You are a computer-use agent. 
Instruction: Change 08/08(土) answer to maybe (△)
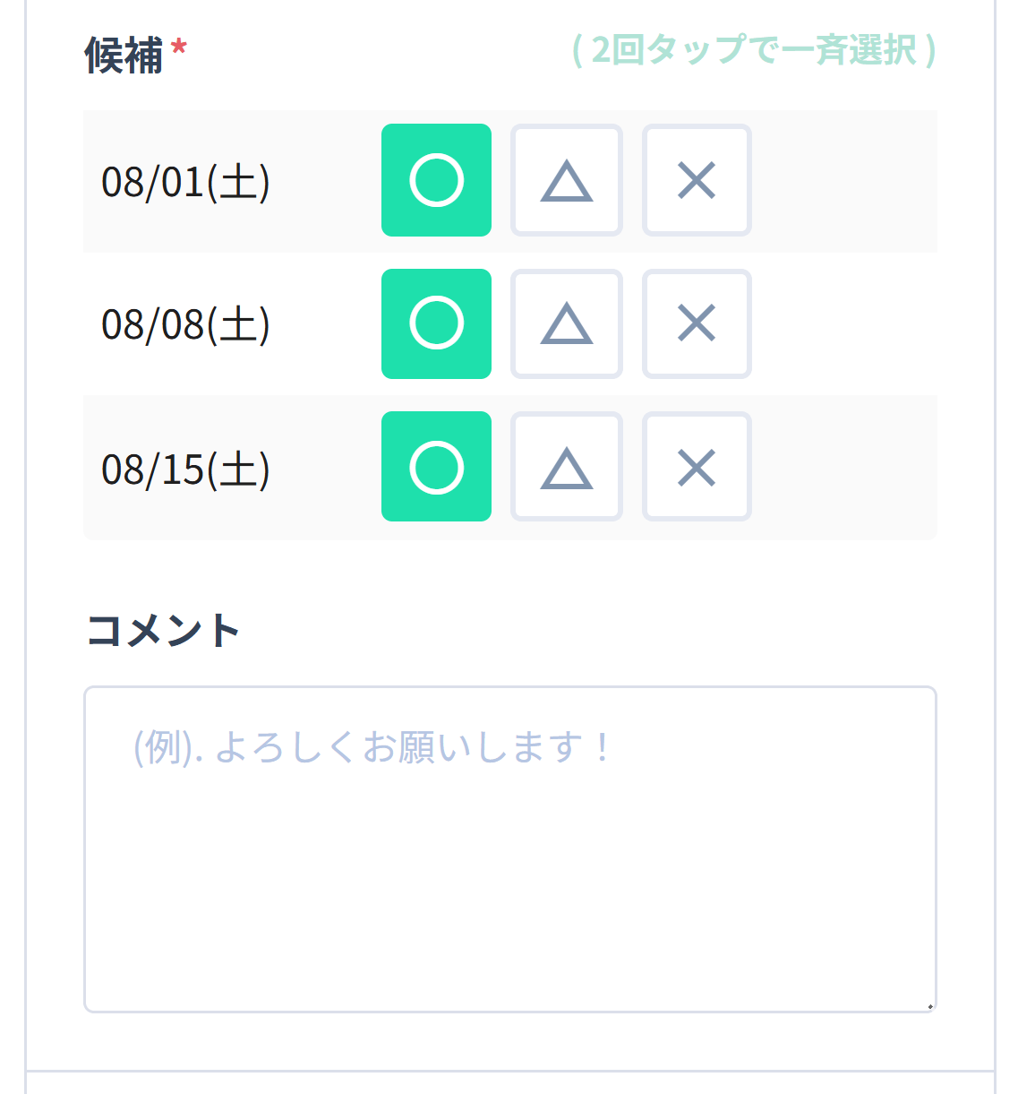point(566,324)
